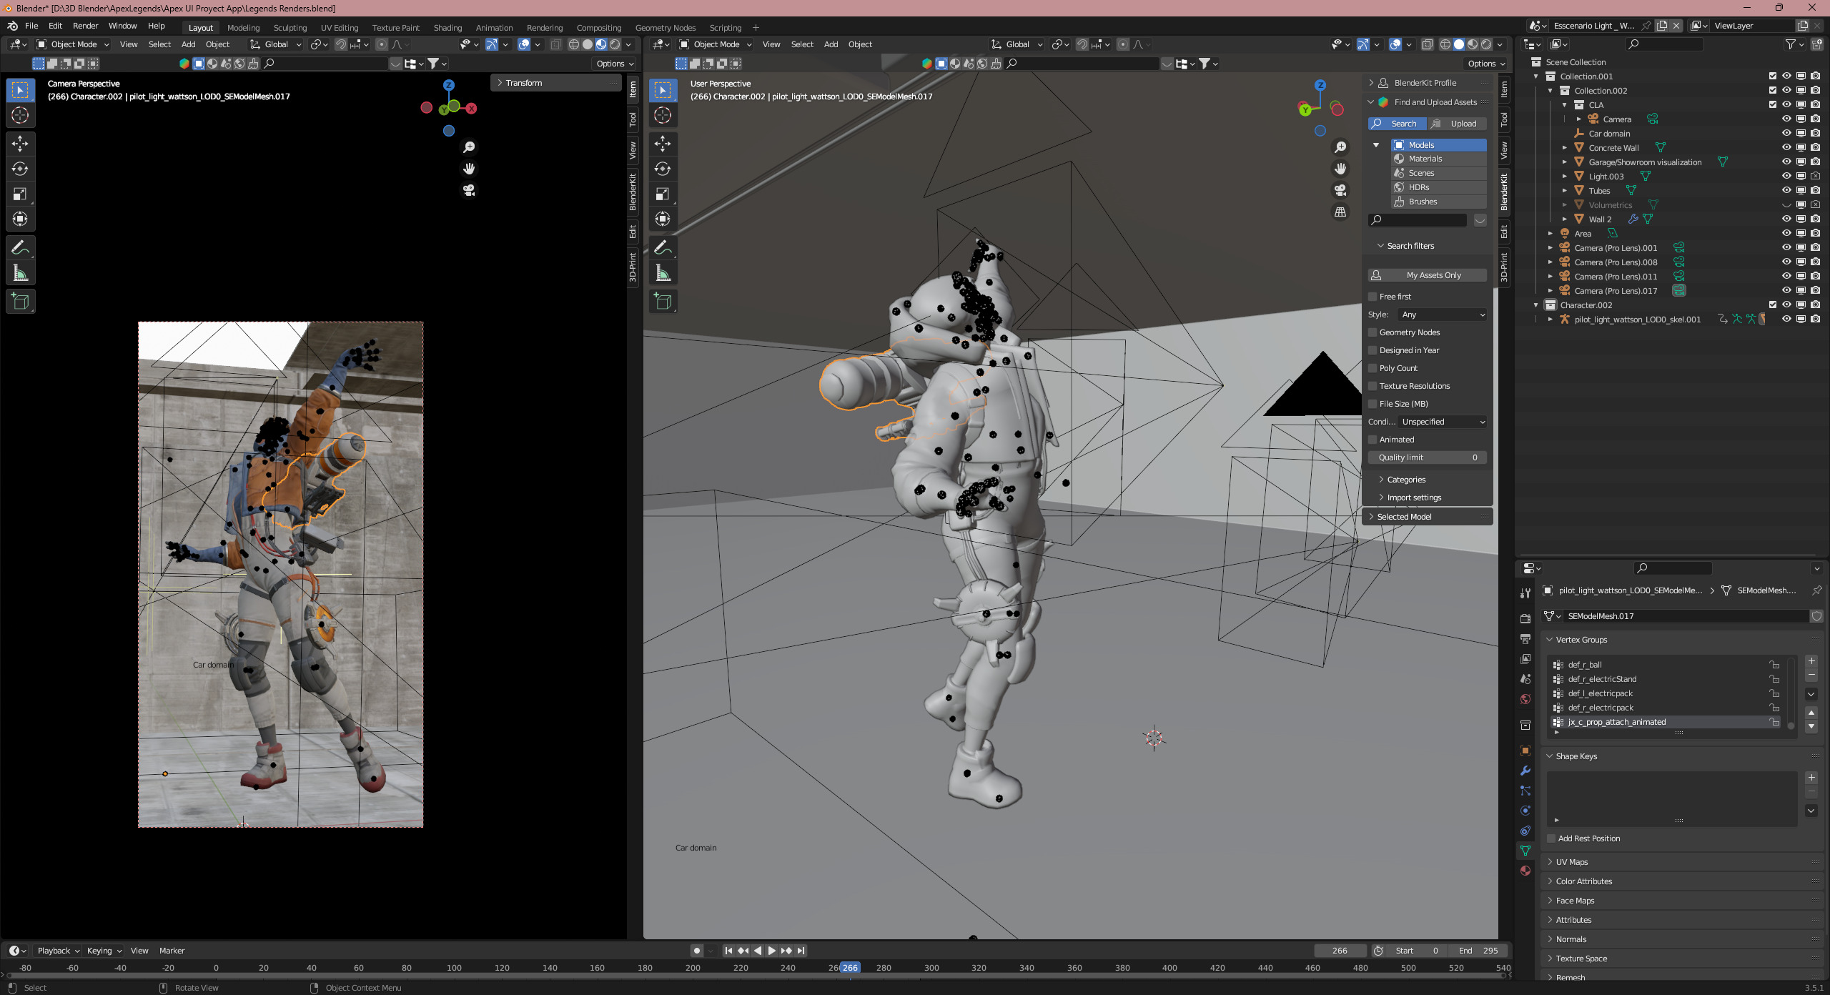This screenshot has height=995, width=1830.
Task: Open the Style dropdown set to Any
Action: [x=1443, y=315]
